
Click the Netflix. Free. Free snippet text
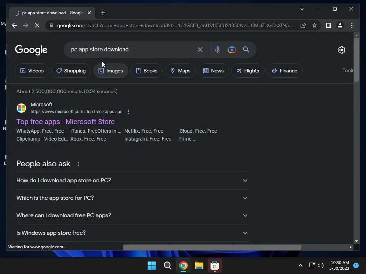[144, 131]
